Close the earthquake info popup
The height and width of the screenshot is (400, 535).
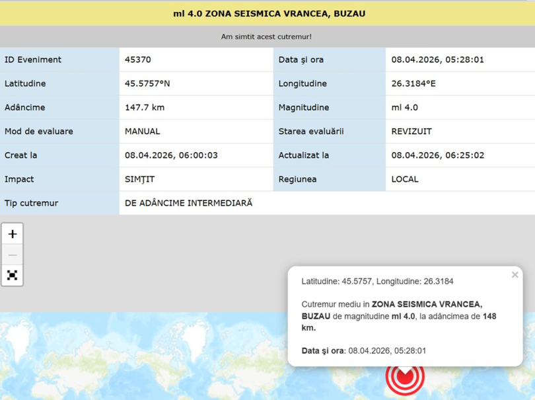point(515,275)
